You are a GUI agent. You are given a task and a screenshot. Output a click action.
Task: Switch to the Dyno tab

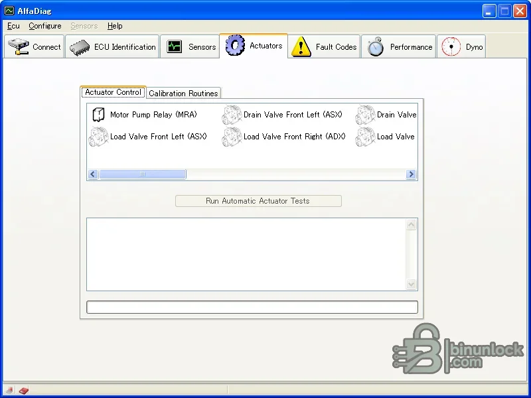point(461,46)
